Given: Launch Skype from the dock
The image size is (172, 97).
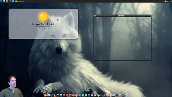Looking at the screenshot, I should [x=80, y=95].
